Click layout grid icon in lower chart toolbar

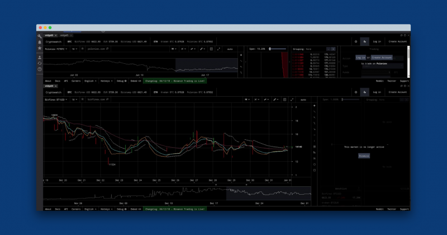(x=284, y=100)
